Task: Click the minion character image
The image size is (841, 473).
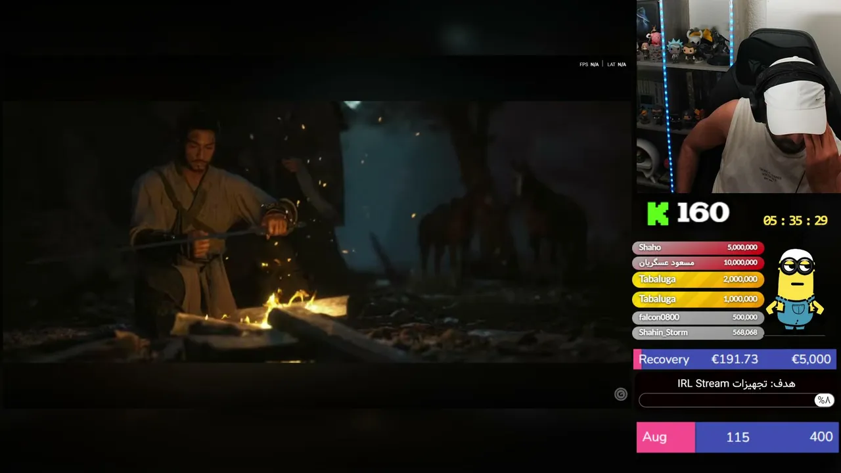Action: pos(795,289)
